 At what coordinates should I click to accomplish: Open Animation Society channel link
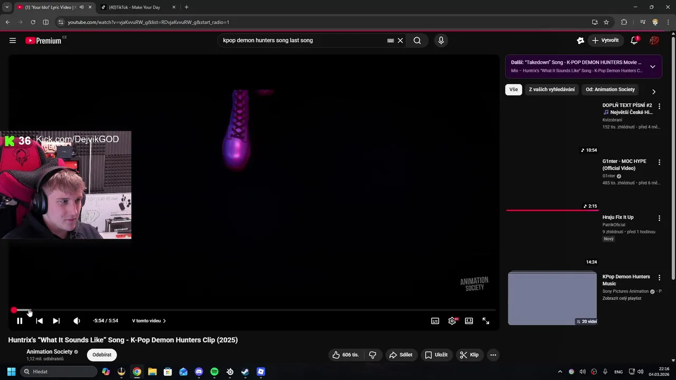click(50, 352)
